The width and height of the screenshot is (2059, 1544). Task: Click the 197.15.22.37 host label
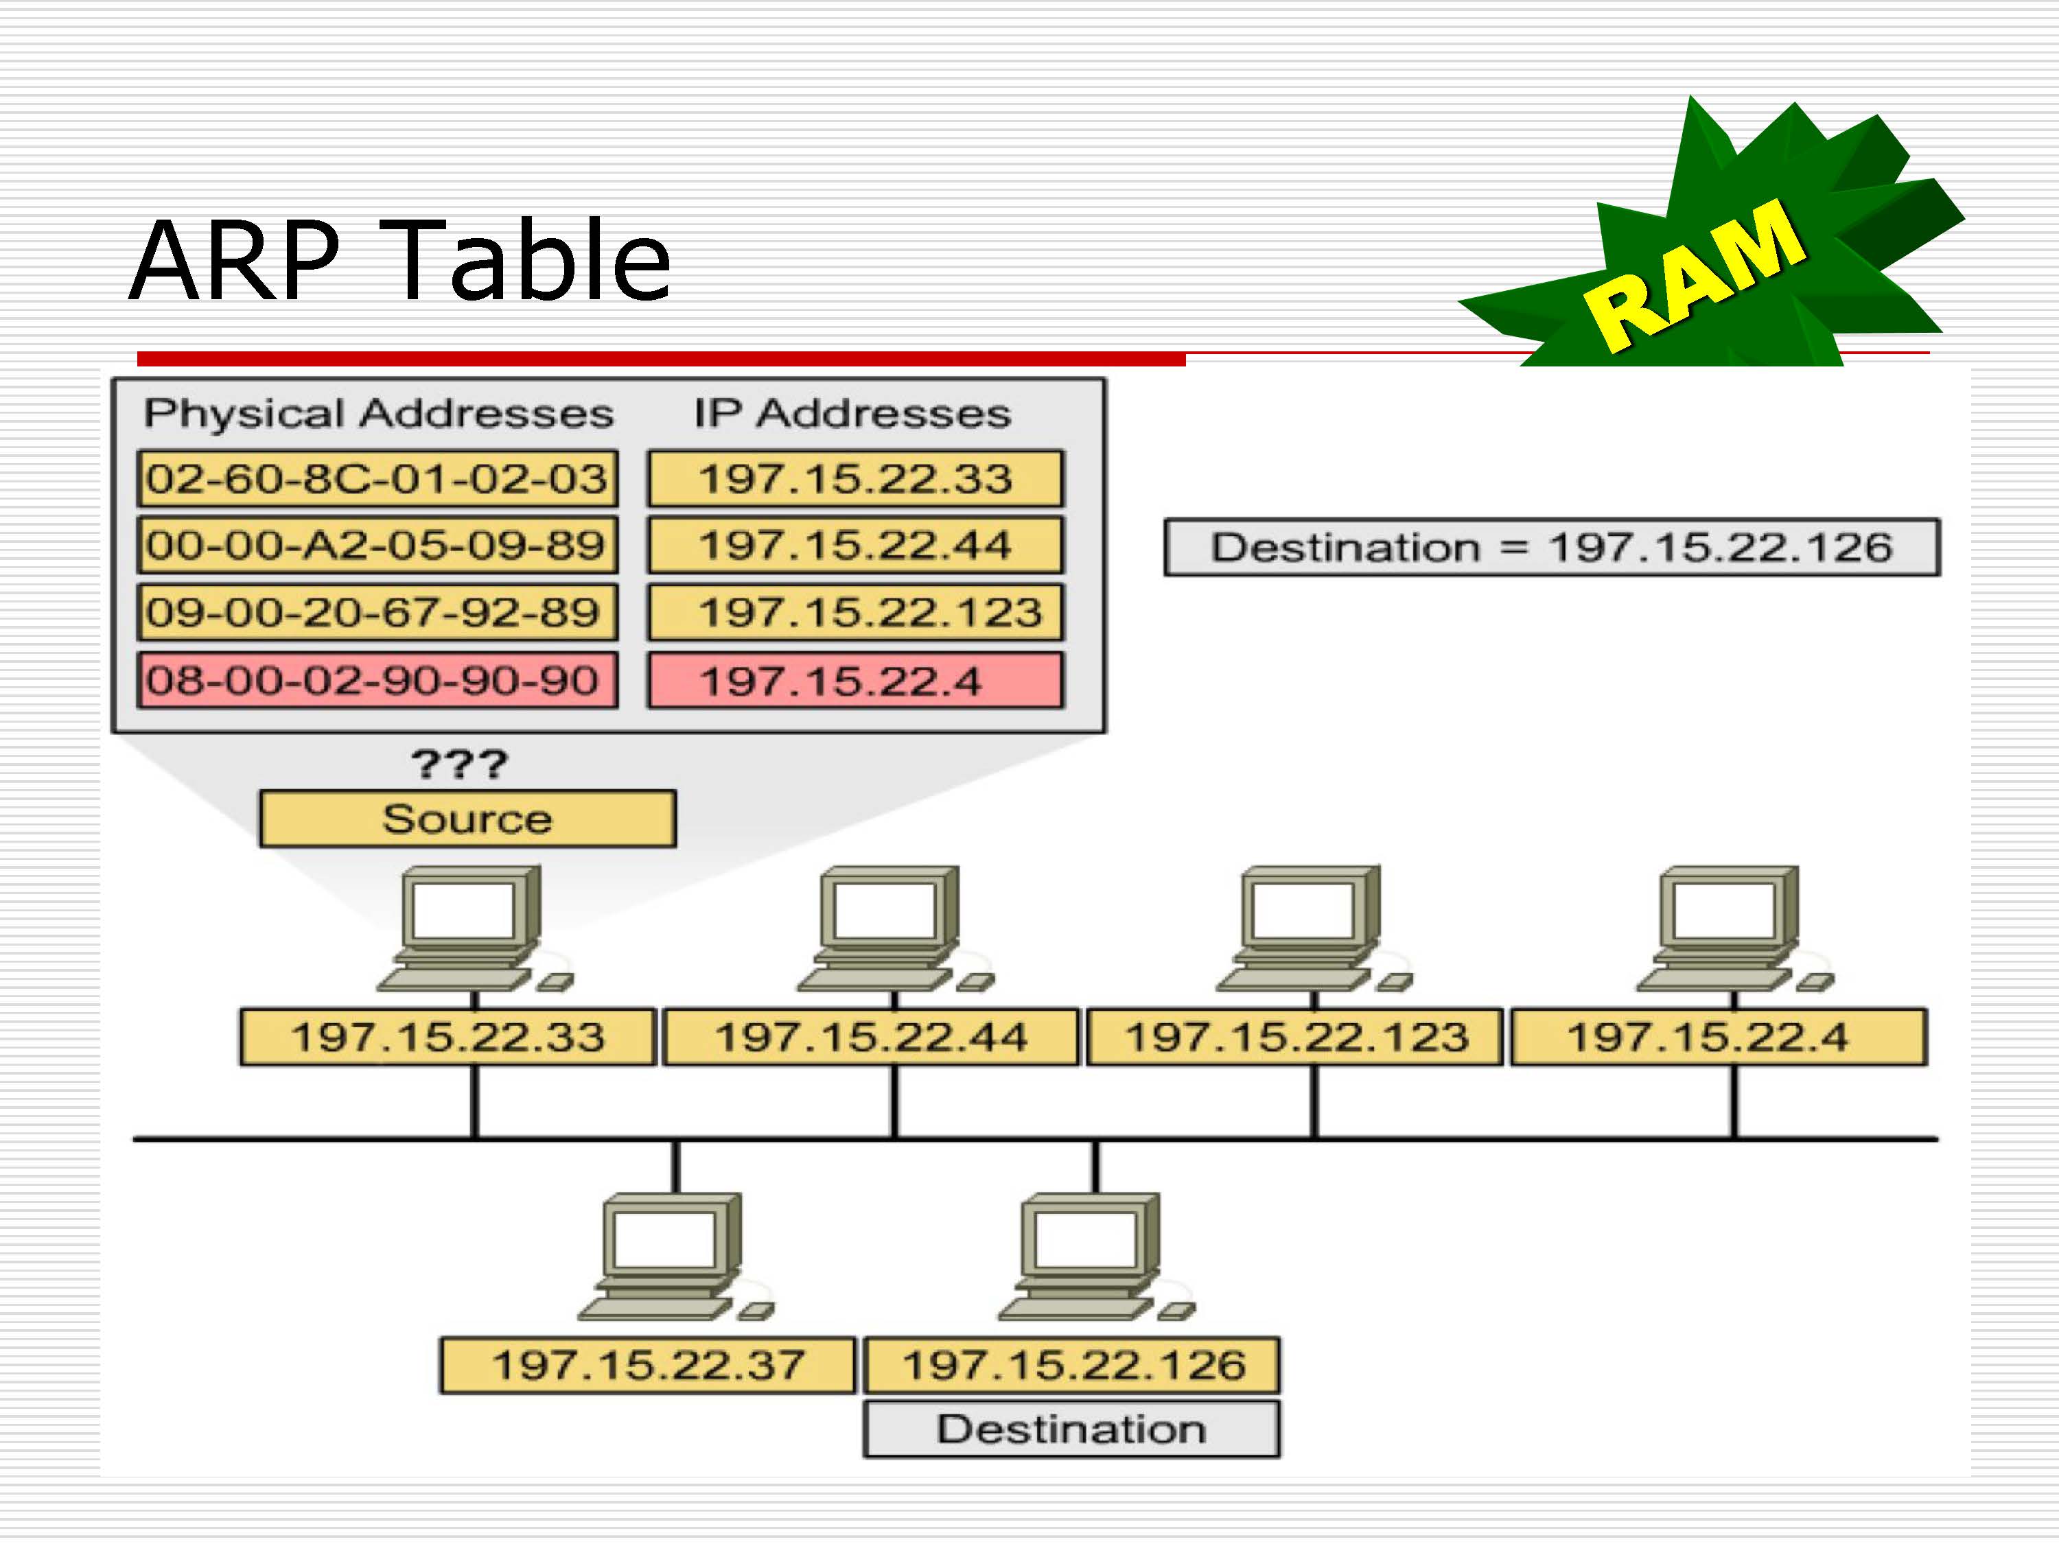coord(647,1366)
